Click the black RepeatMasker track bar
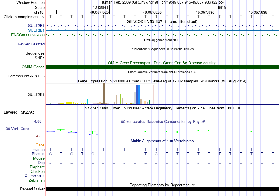This screenshot has width=279, height=196. 162,189
